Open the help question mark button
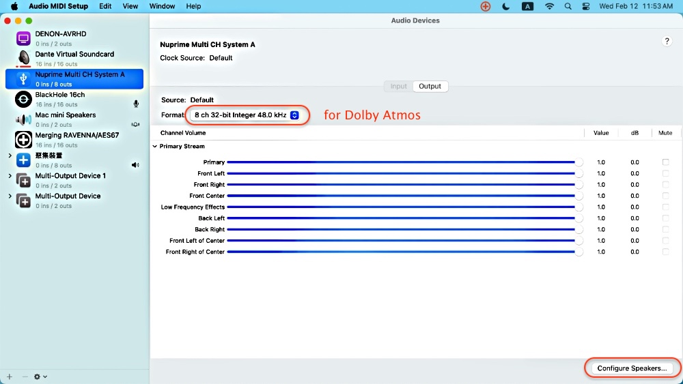Image resolution: width=683 pixels, height=384 pixels. pyautogui.click(x=667, y=42)
